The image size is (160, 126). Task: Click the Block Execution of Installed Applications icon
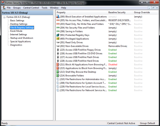tap(58, 17)
